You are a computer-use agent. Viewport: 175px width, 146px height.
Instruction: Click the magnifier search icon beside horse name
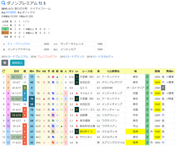[x=3, y=3]
